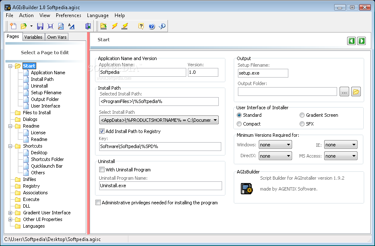This screenshot has height=246, width=375.
Task: Click in the Setup Filename field
Action: pos(263,73)
